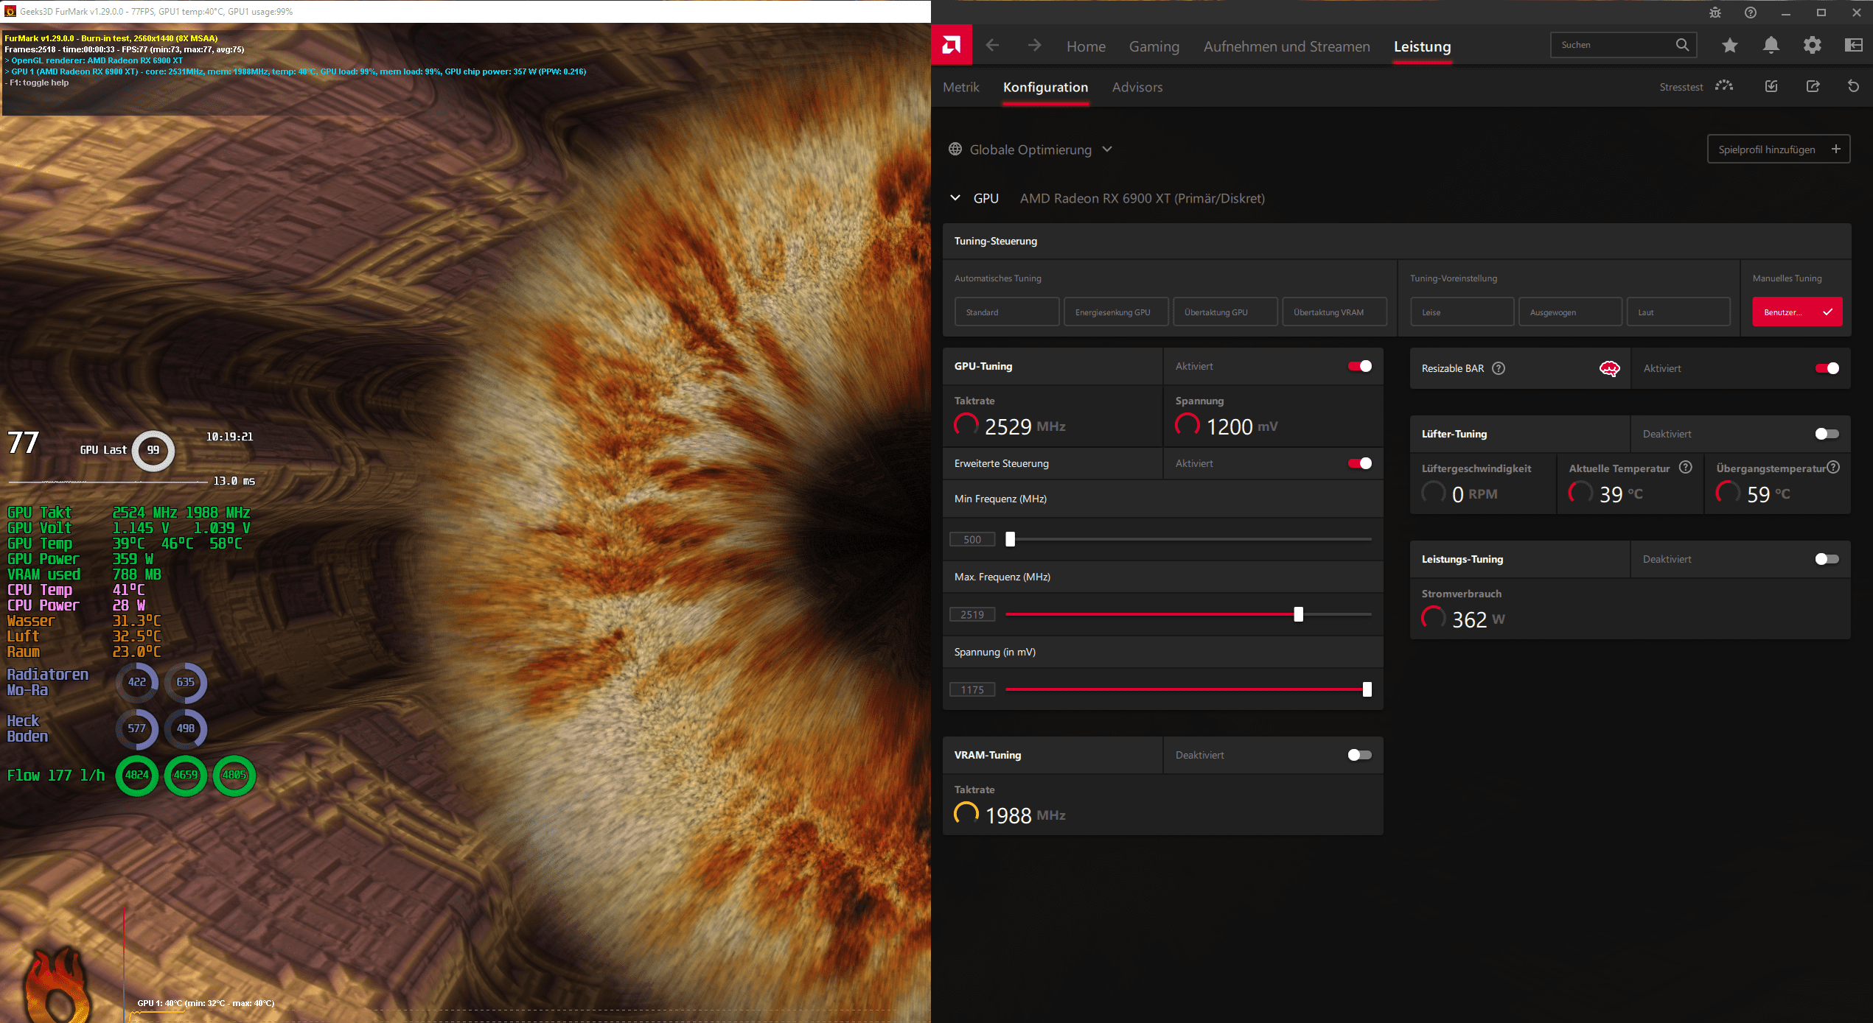Switch to the Metrik tab

point(960,87)
